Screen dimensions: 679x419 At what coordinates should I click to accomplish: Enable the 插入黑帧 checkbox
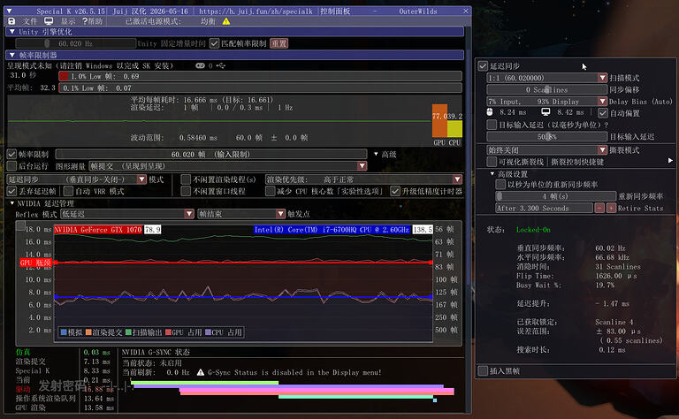point(483,371)
